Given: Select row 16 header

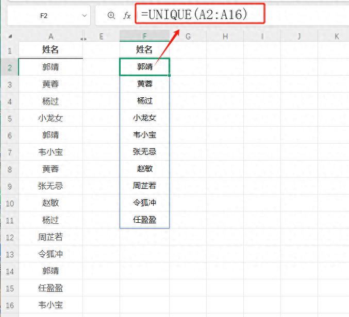Looking at the screenshot, I should click(x=10, y=305).
